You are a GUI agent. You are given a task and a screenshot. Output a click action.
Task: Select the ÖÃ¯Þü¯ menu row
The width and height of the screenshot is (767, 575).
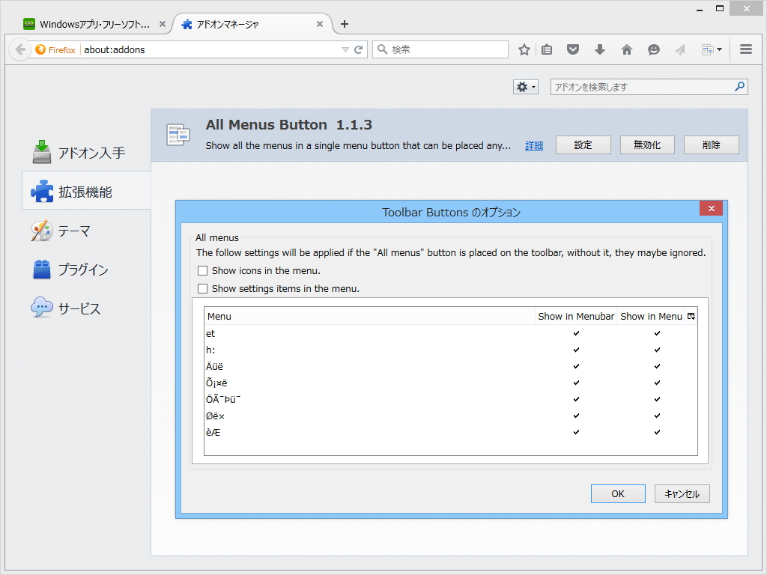(450, 400)
